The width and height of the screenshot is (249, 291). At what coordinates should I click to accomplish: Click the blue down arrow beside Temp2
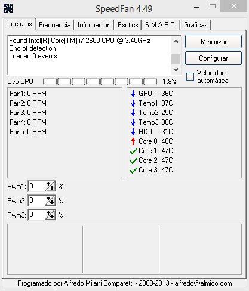pyautogui.click(x=133, y=113)
